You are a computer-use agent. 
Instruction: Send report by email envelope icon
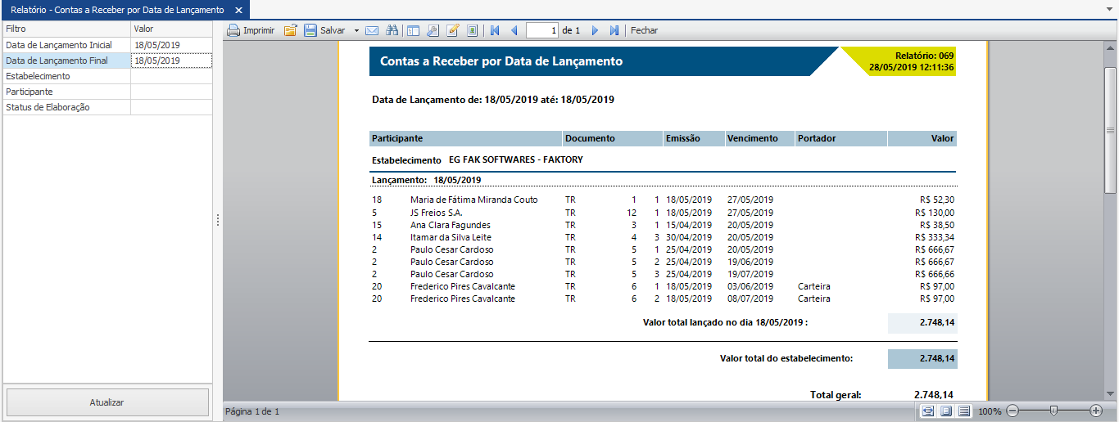coord(372,30)
